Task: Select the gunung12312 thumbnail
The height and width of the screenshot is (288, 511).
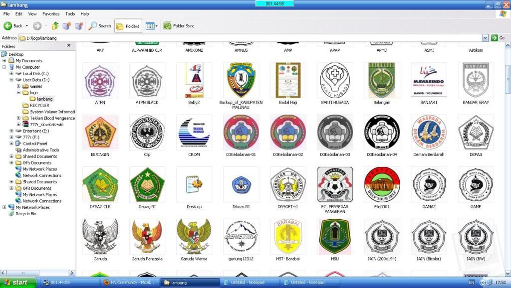Action: point(241,237)
